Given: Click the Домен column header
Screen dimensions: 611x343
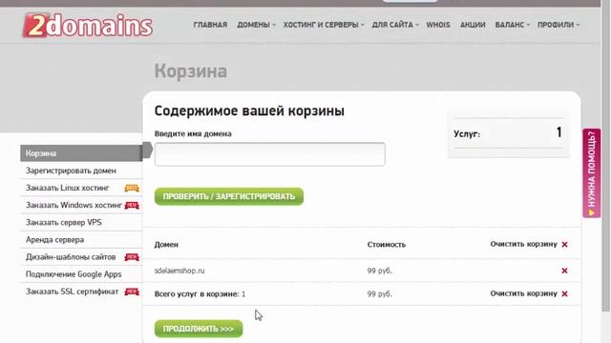Looking at the screenshot, I should click(166, 245).
